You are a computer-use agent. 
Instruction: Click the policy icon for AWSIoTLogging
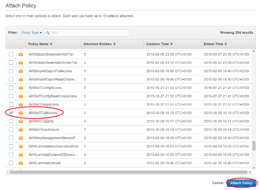point(21,121)
